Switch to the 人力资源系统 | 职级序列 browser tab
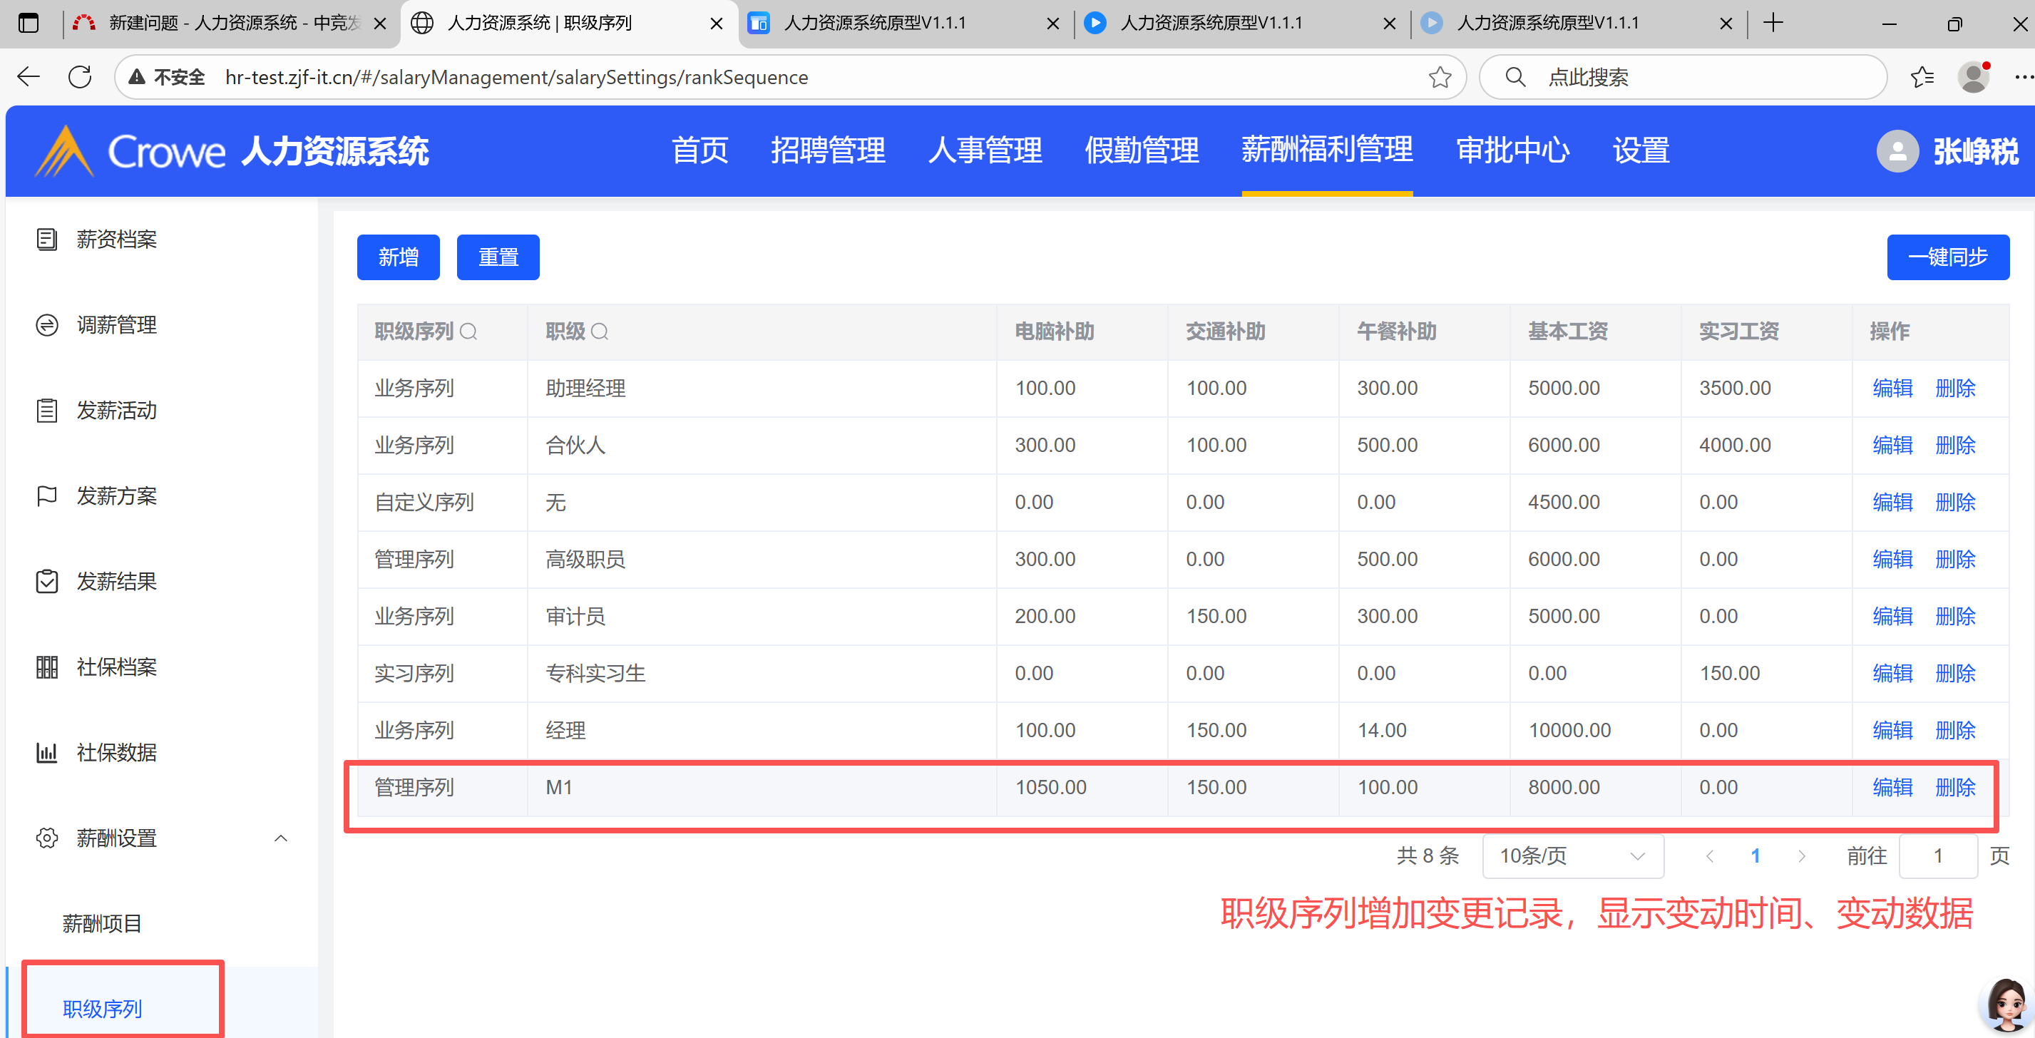Image resolution: width=2035 pixels, height=1038 pixels. point(540,23)
